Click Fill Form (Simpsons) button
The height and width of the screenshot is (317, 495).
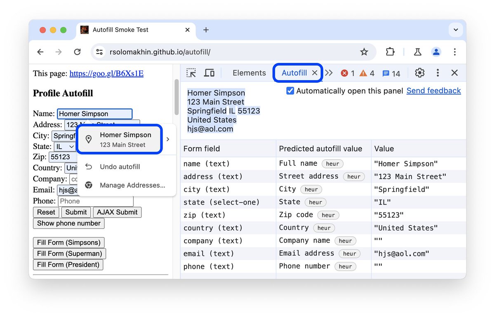(68, 242)
